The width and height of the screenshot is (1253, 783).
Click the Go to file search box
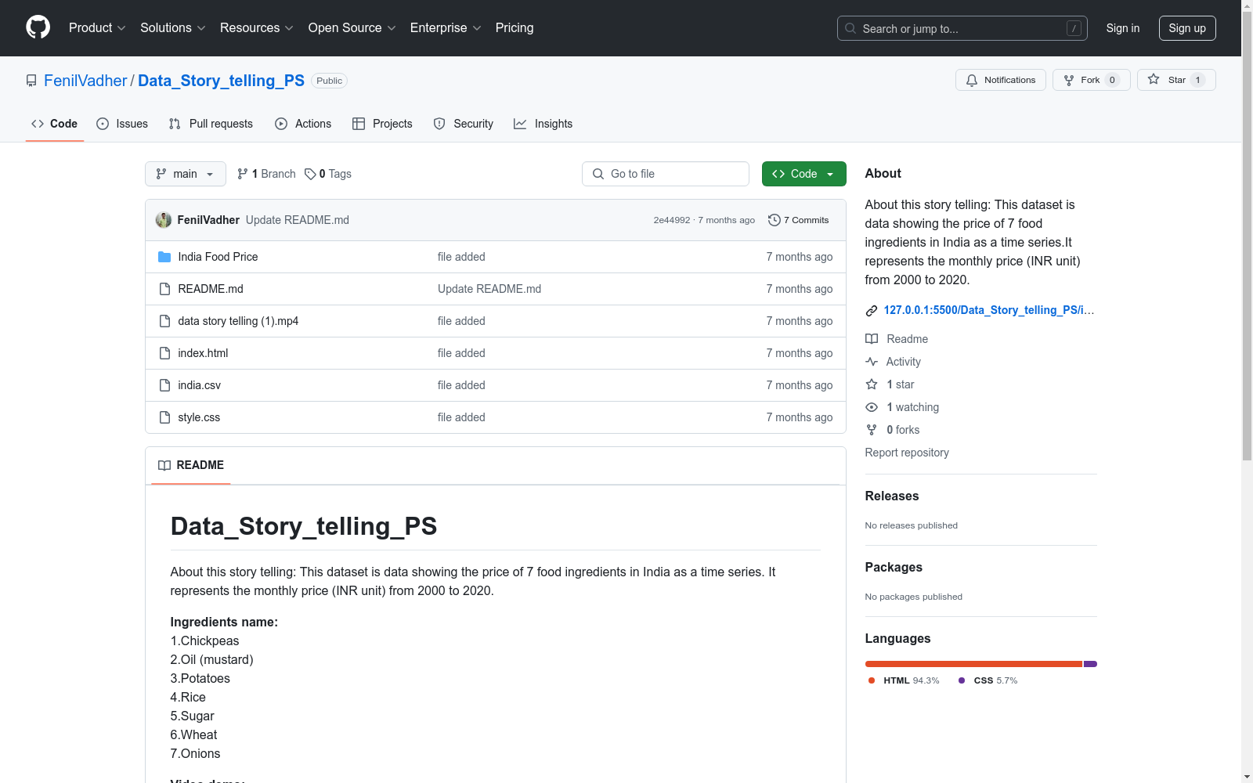click(x=666, y=174)
